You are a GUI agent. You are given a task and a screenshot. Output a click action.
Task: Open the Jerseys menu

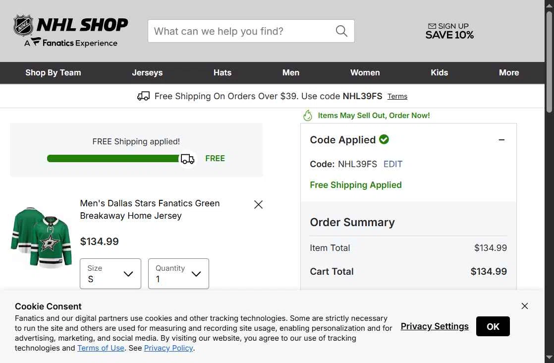click(147, 73)
